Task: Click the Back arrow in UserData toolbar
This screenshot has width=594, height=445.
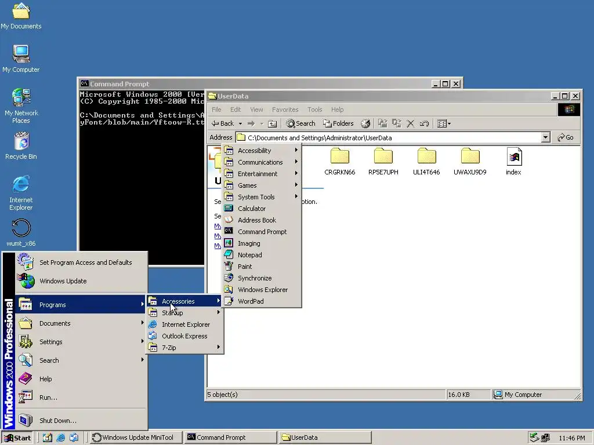Action: point(223,123)
